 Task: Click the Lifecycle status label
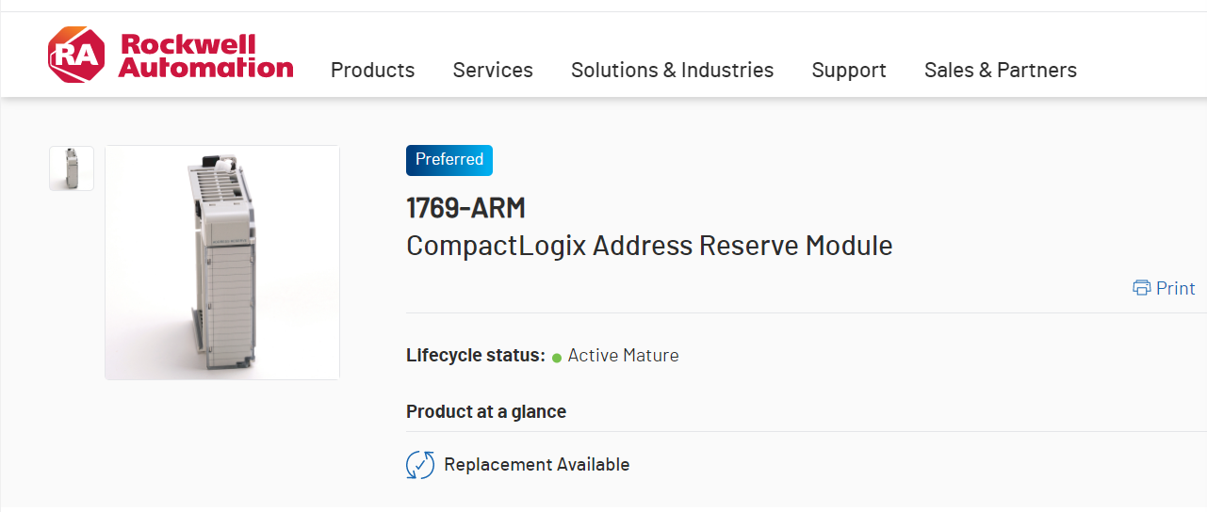click(x=475, y=356)
